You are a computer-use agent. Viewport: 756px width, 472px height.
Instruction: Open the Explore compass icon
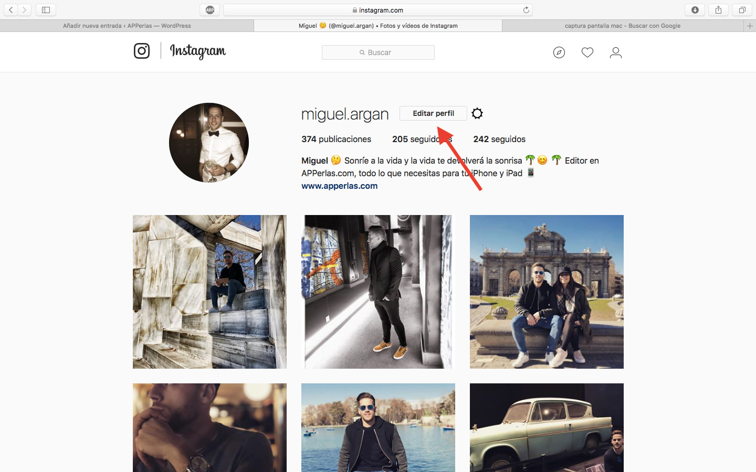pyautogui.click(x=559, y=52)
